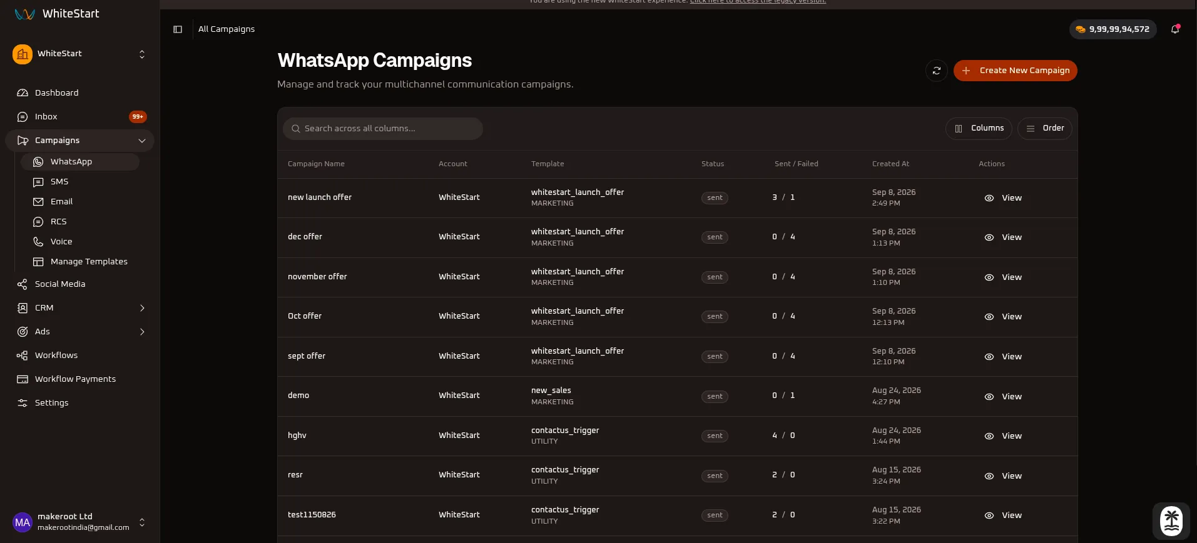Click the legacy version link
The width and height of the screenshot is (1197, 543).
(x=758, y=2)
